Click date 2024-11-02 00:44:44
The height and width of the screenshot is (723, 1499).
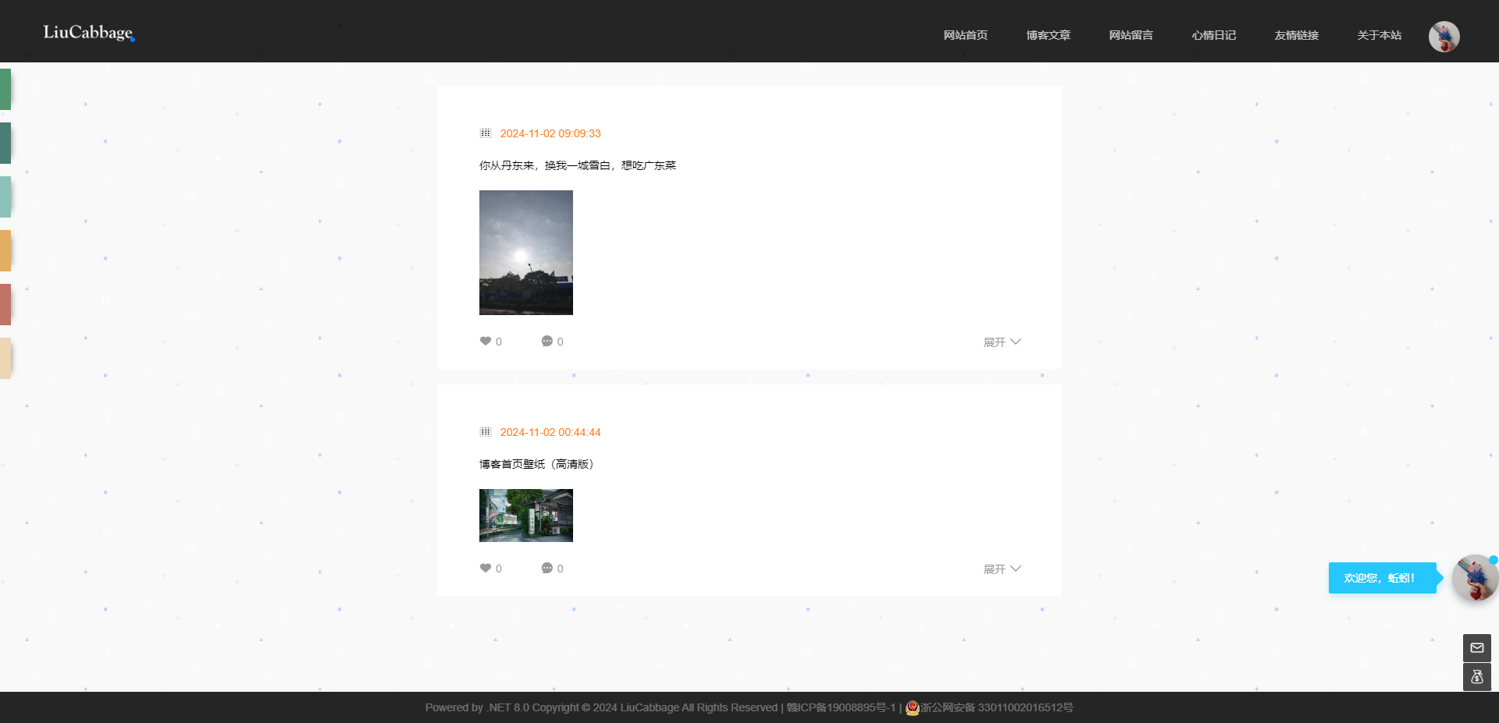(x=550, y=432)
